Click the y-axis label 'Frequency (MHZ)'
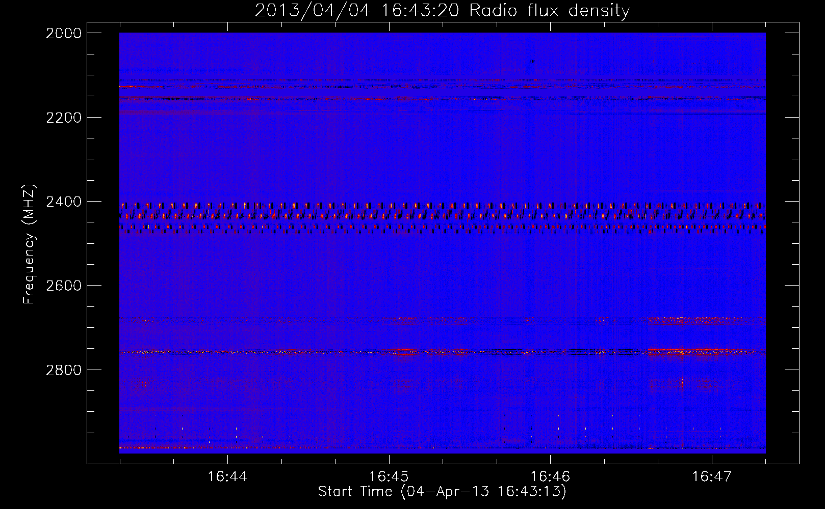Image resolution: width=825 pixels, height=509 pixels. [x=30, y=244]
